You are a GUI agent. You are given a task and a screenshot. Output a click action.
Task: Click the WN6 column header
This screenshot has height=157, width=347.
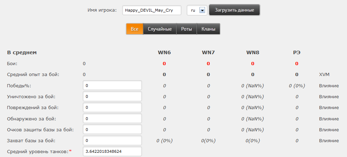pos(164,53)
